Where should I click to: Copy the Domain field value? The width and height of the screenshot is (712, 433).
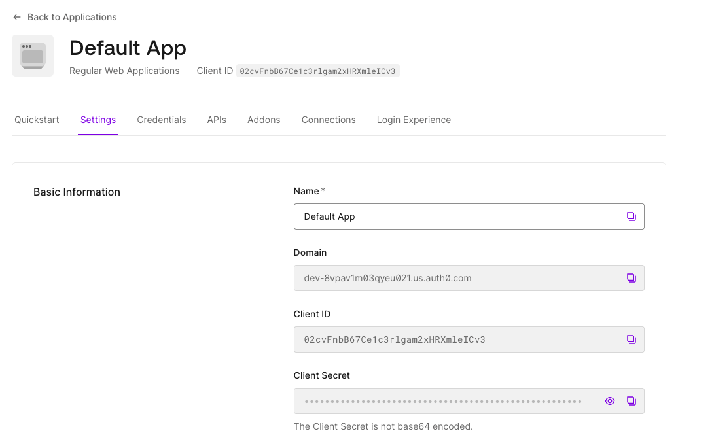(631, 278)
